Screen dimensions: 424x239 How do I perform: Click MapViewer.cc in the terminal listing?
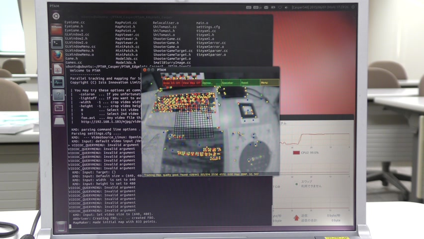tap(127, 35)
